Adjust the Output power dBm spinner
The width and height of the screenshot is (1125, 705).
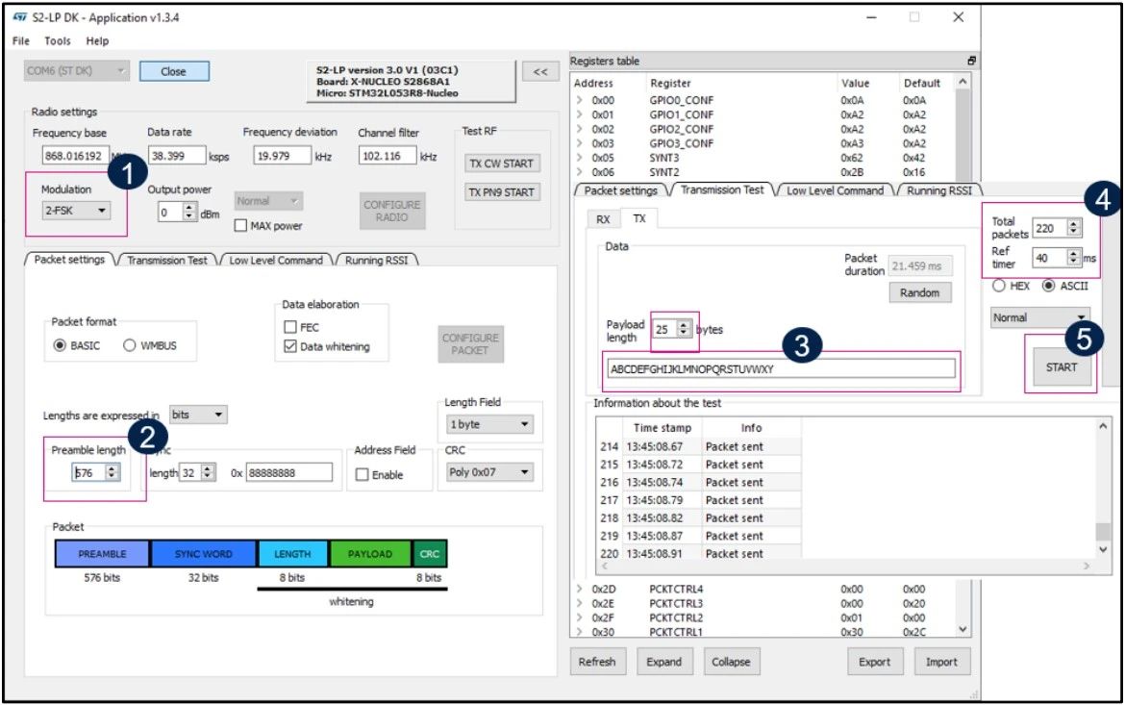(x=188, y=212)
